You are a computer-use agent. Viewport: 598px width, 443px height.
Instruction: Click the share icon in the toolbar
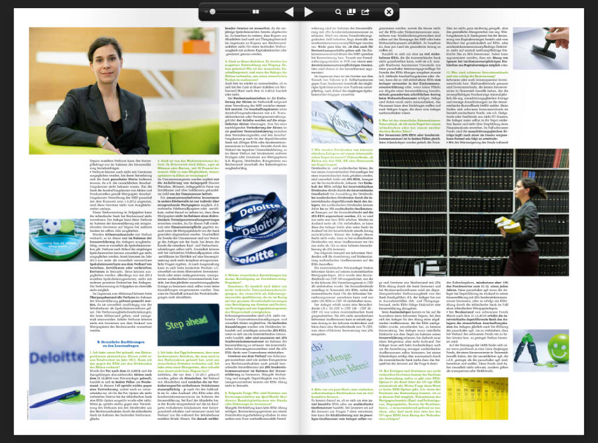tap(366, 12)
